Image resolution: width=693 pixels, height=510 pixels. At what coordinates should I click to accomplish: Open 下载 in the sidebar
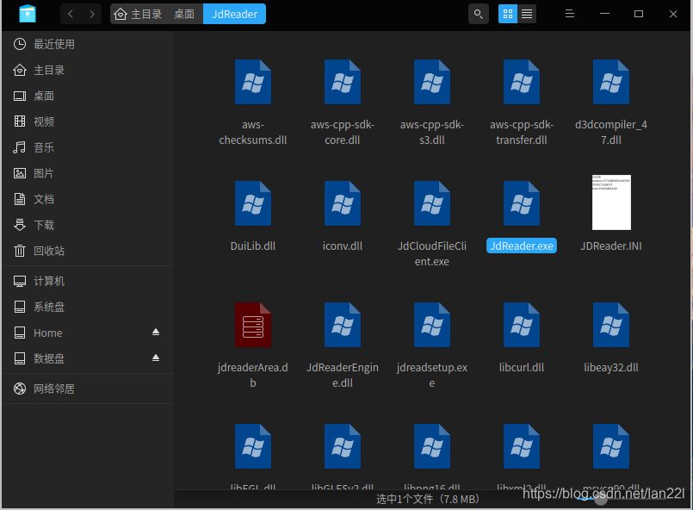pyautogui.click(x=88, y=225)
